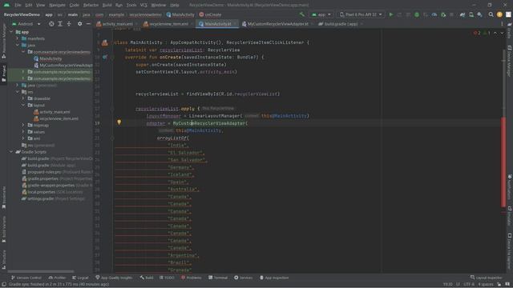The image size is (513, 288).
Task: Toggle the Project side panel button
Action: [3, 74]
